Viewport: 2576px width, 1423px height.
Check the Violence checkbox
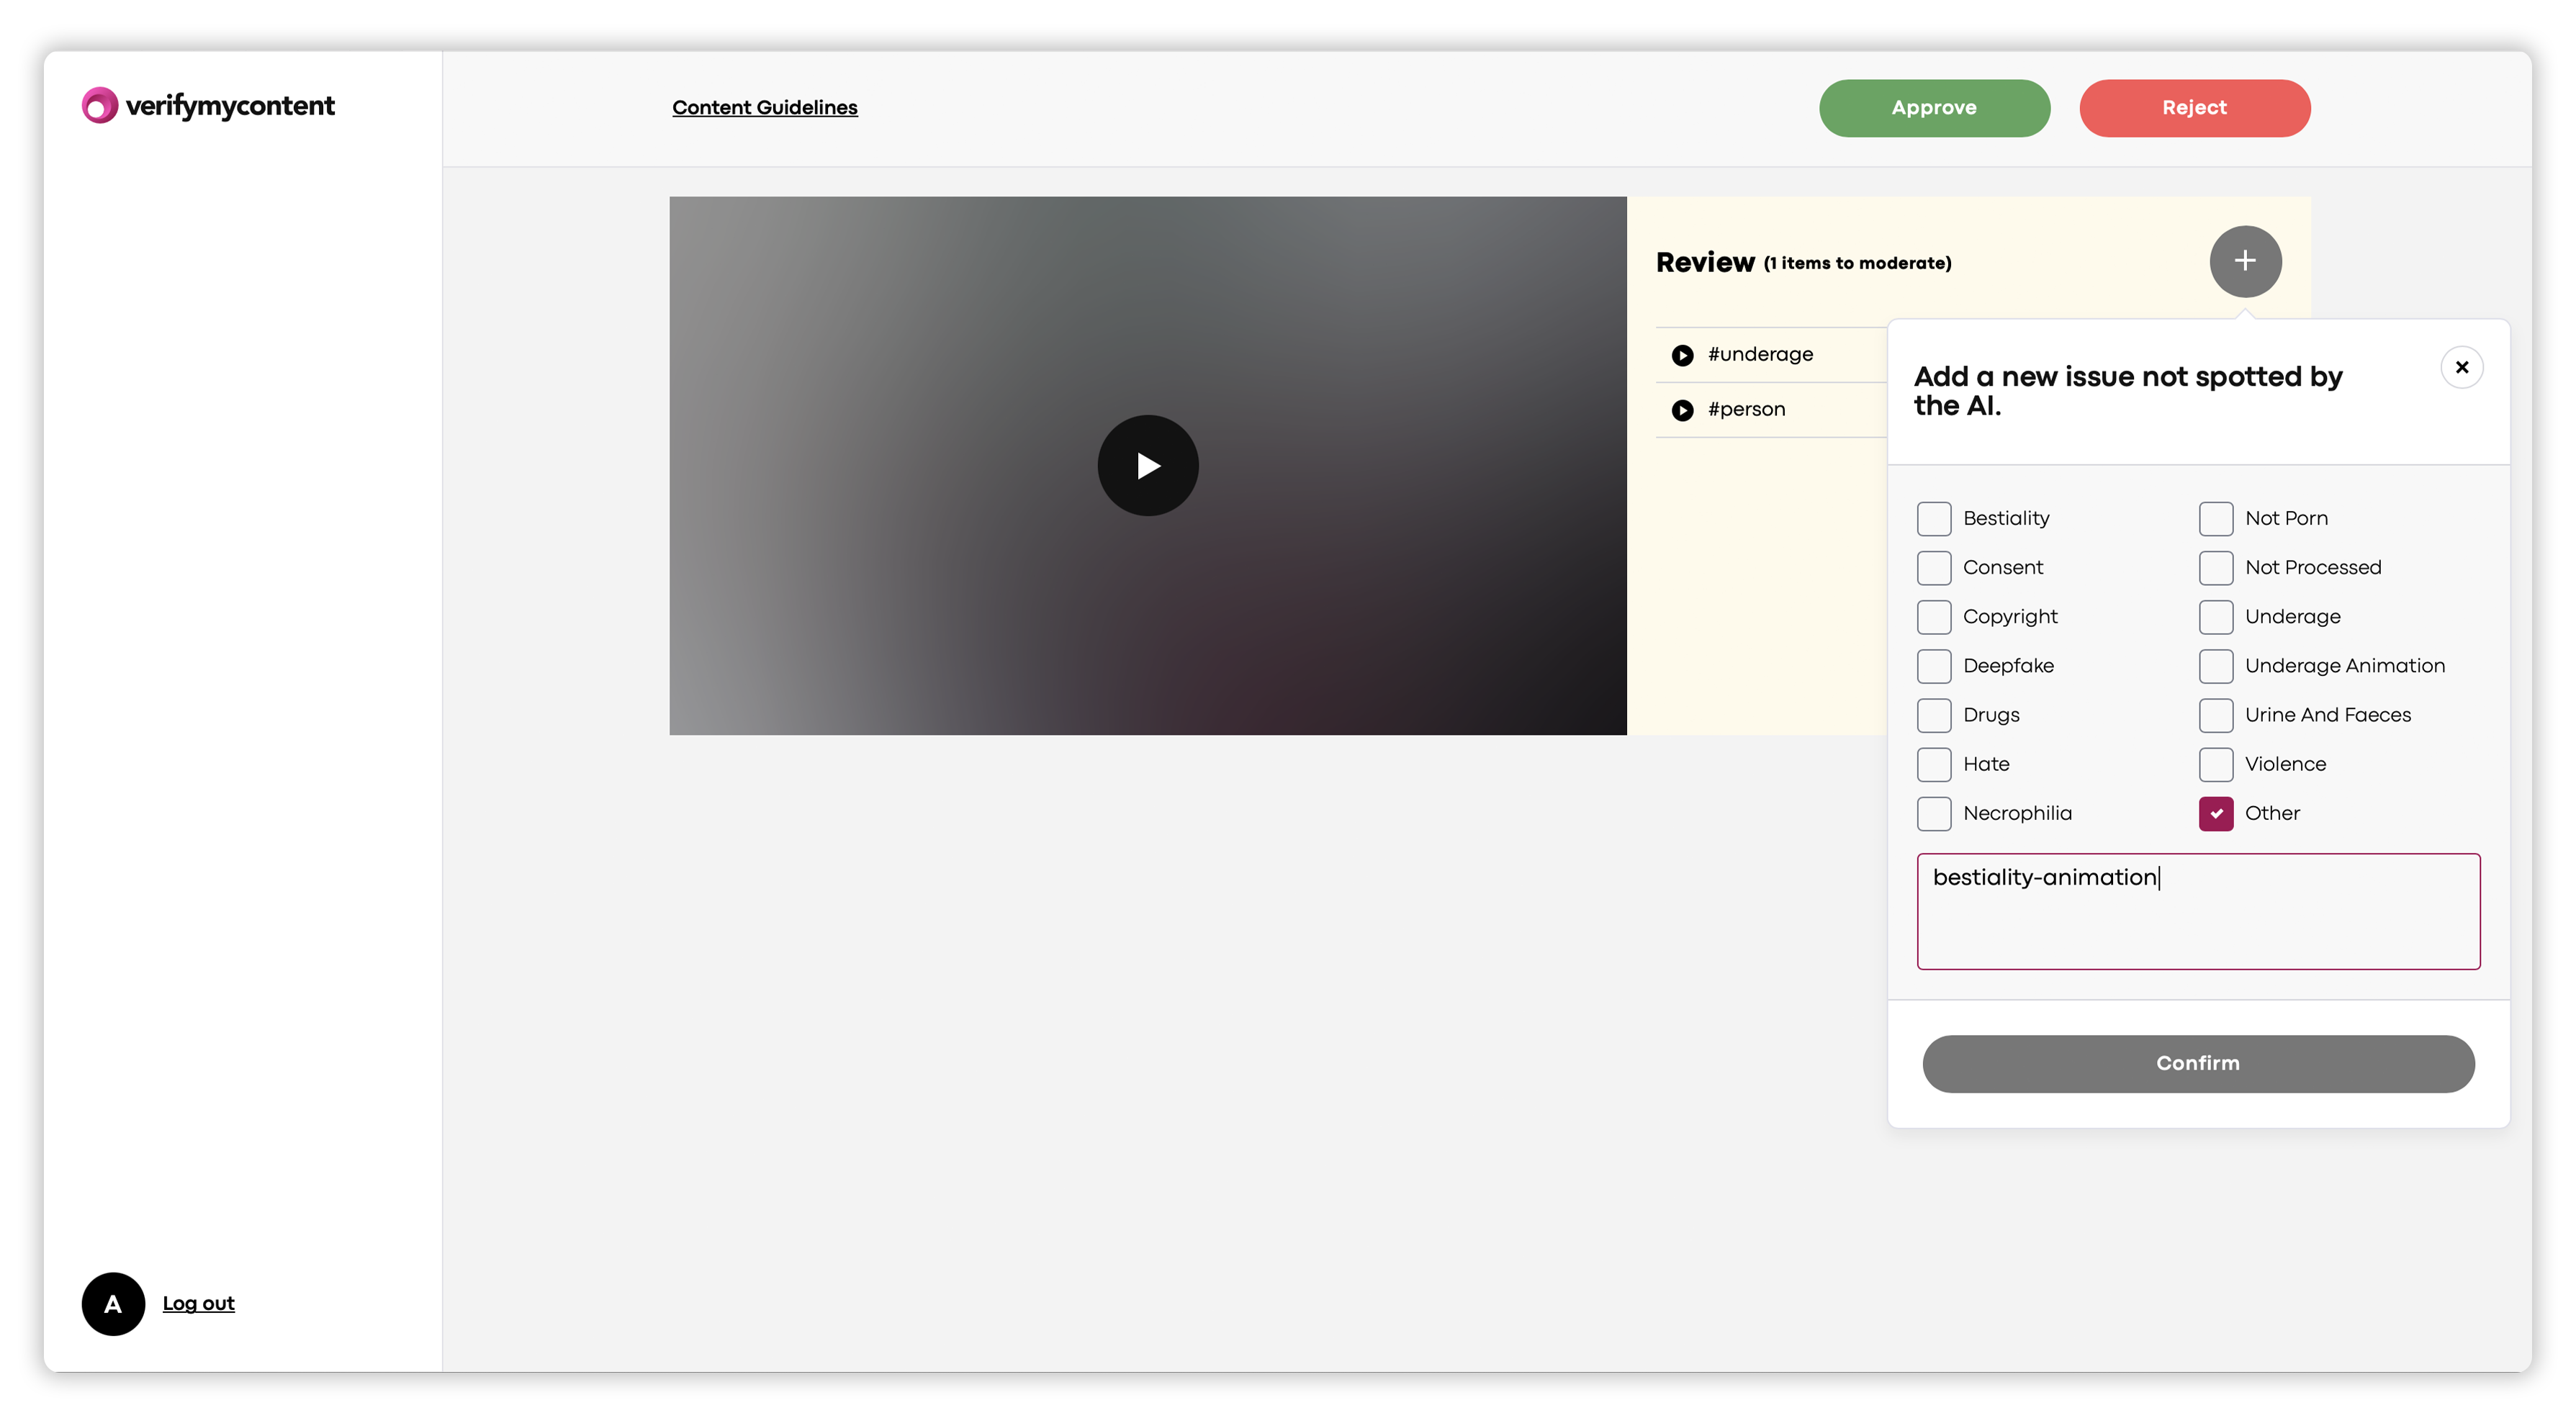(2215, 764)
